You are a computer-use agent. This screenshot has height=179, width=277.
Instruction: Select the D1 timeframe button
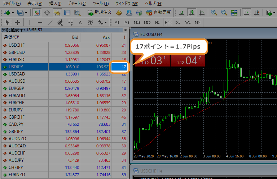click(177, 22)
